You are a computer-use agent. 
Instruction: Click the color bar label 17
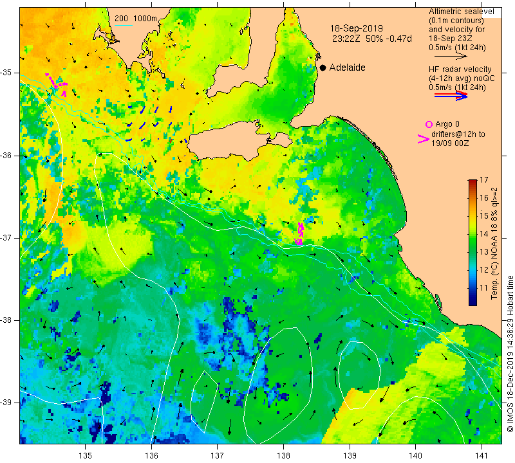pos(484,180)
